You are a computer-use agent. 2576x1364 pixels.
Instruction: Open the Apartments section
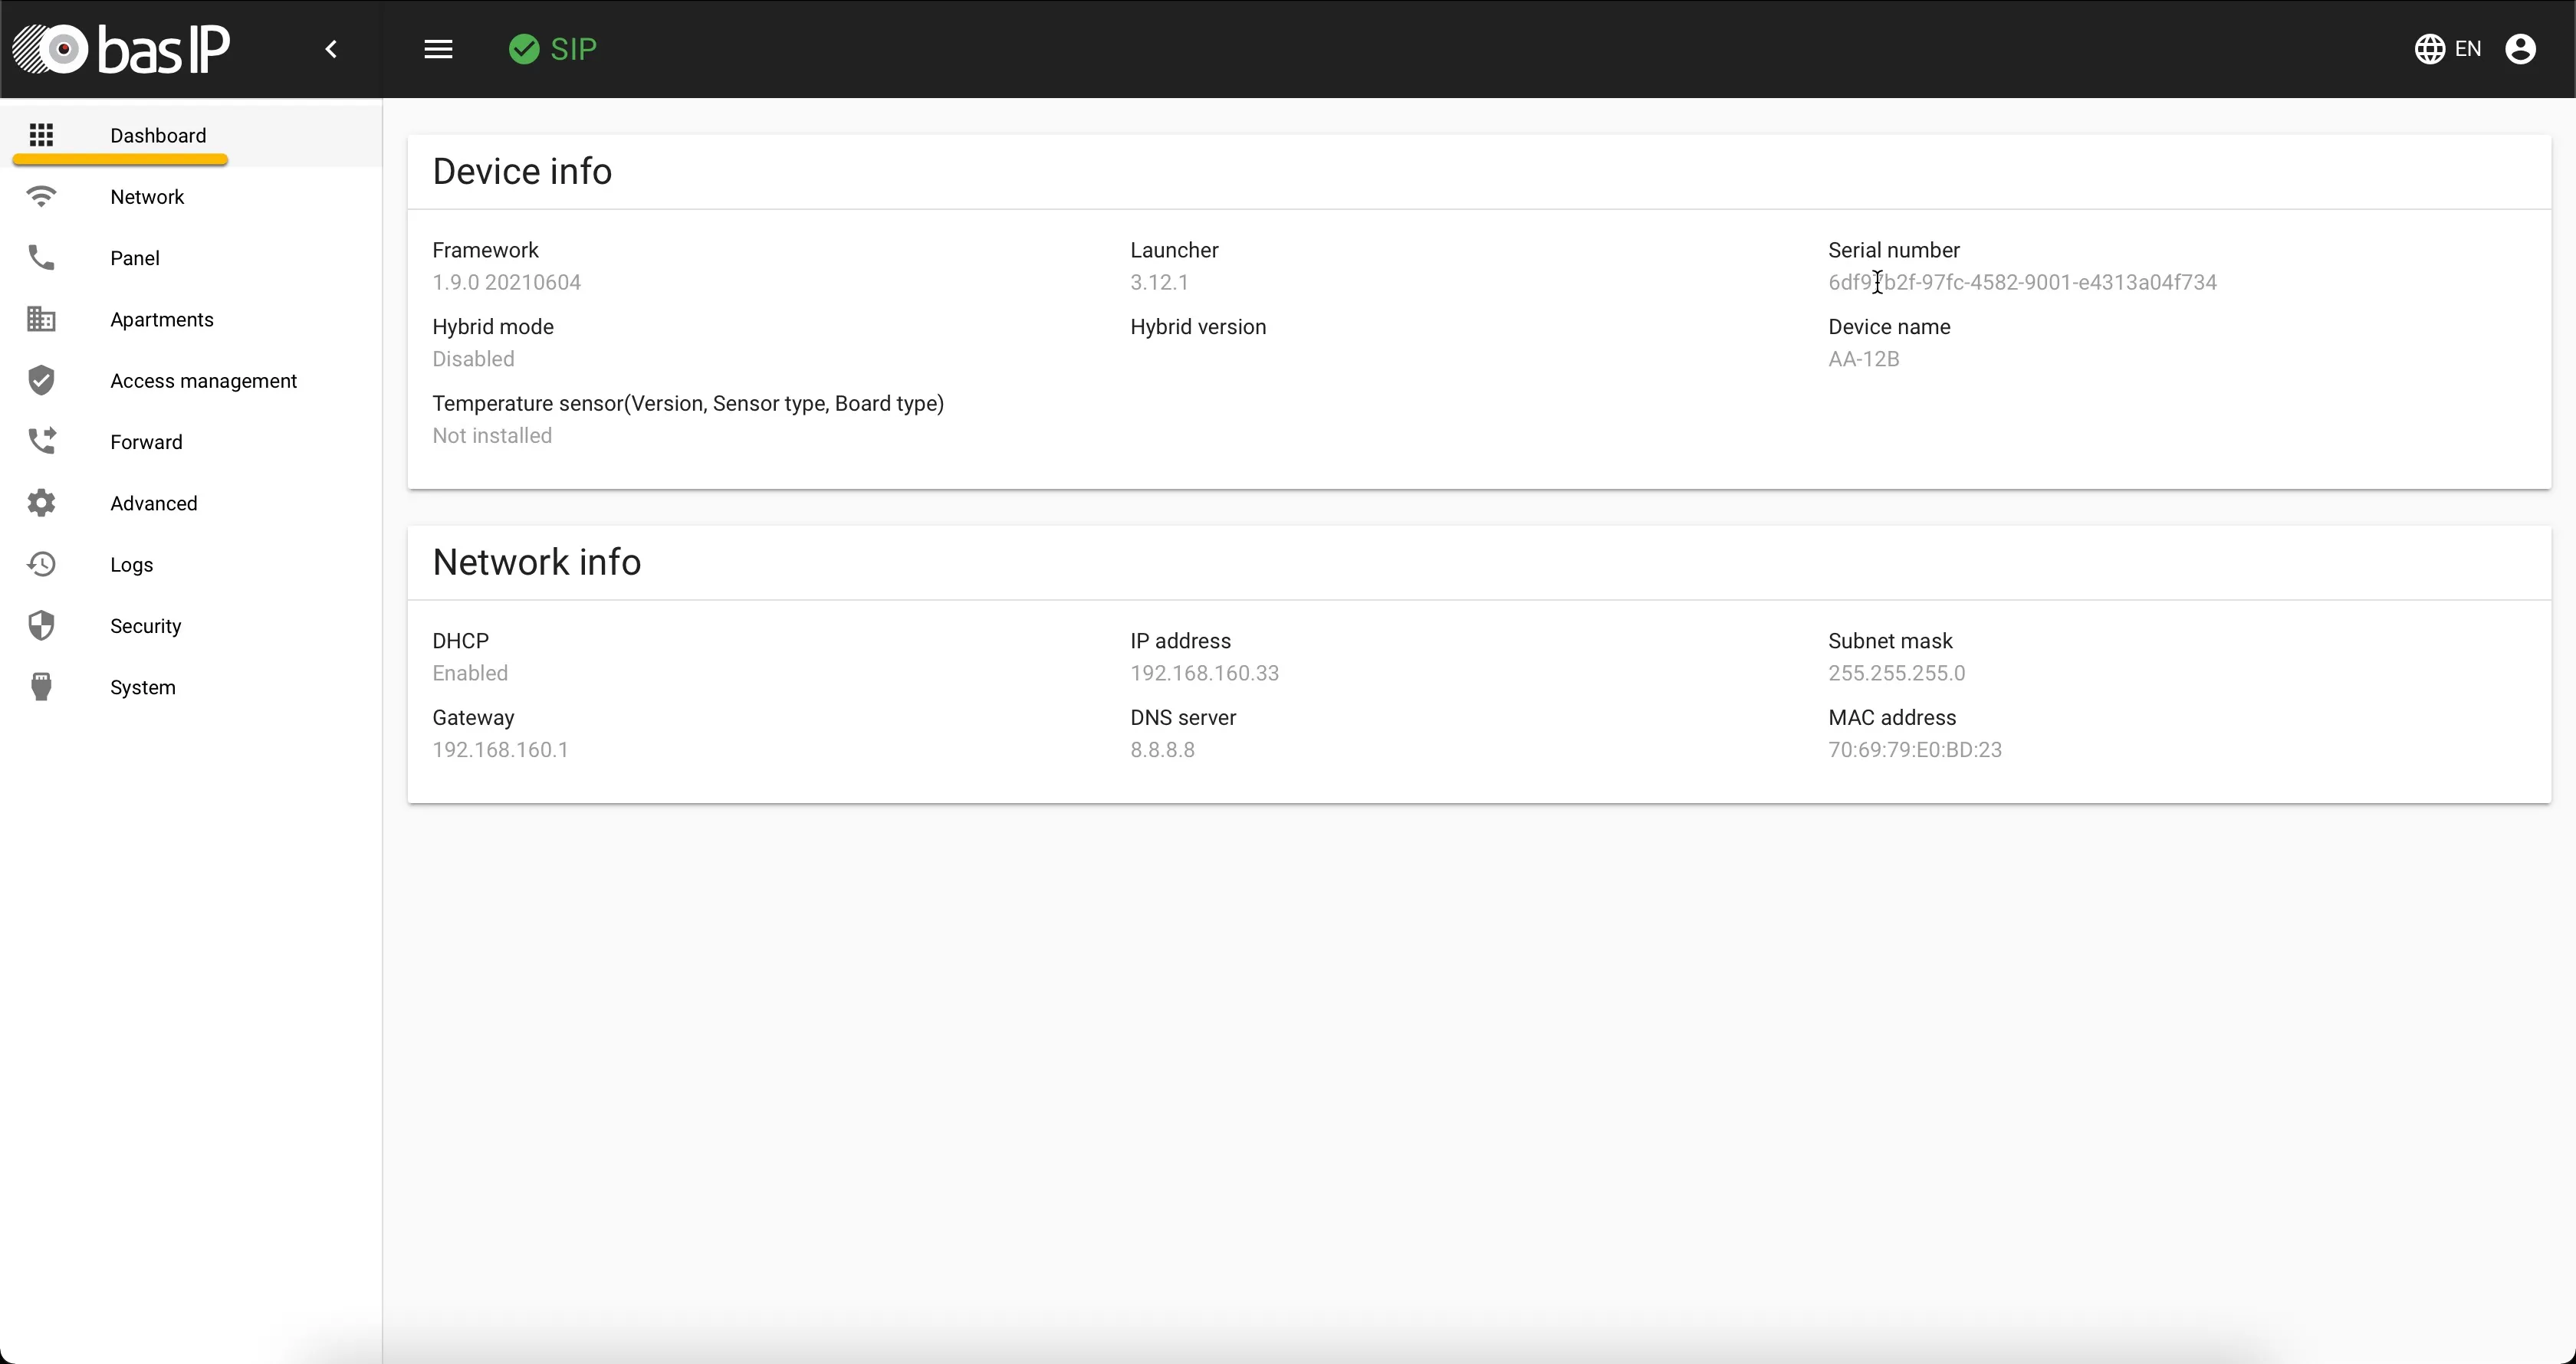pos(191,319)
